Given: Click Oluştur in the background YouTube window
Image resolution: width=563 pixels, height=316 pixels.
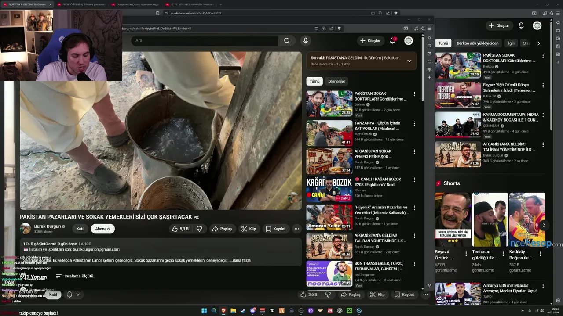Looking at the screenshot, I should point(499,25).
